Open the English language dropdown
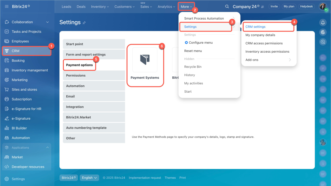Screen dimensions: 331x186 click(x=89, y=178)
